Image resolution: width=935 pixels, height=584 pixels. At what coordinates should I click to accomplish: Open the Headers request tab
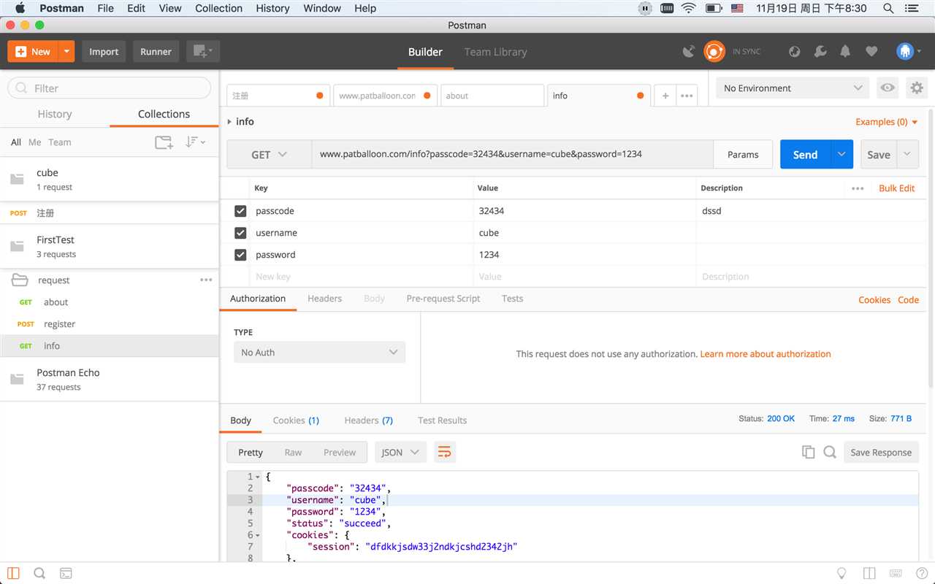click(324, 299)
